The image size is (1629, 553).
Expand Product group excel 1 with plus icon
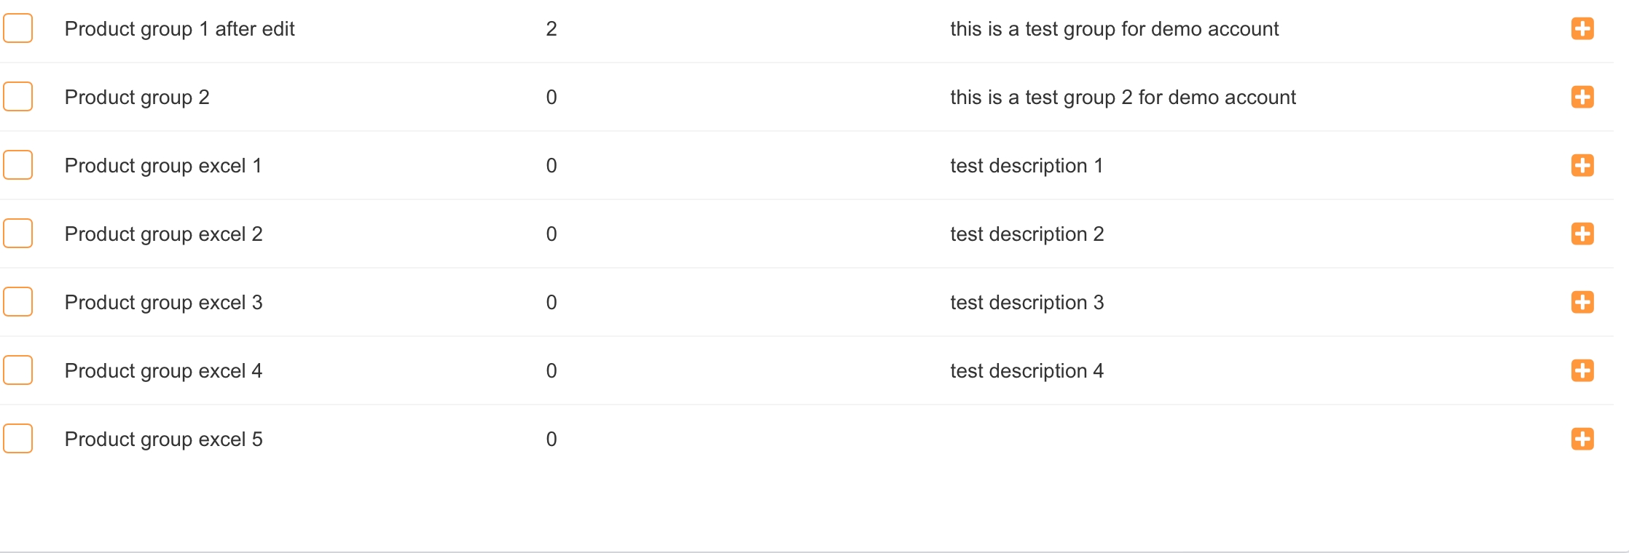click(x=1582, y=166)
